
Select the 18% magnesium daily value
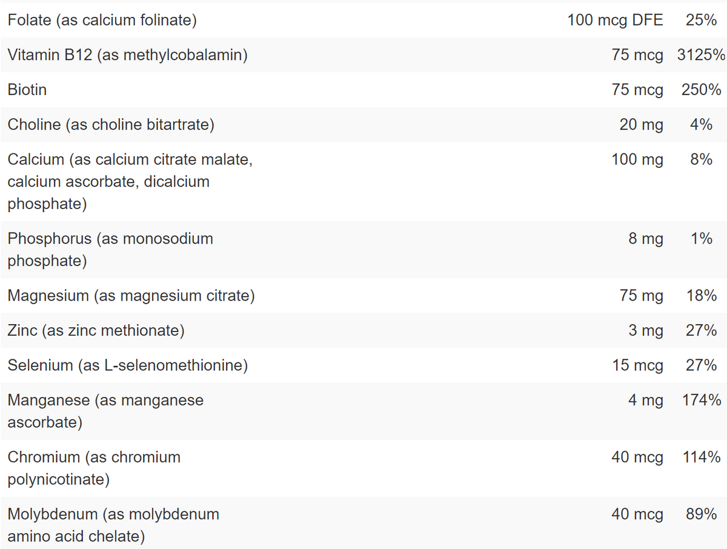coord(702,296)
